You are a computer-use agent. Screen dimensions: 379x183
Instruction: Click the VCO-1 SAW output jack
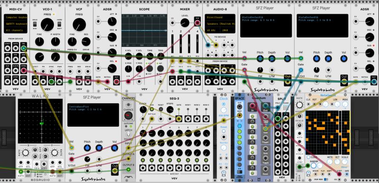click(x=51, y=82)
